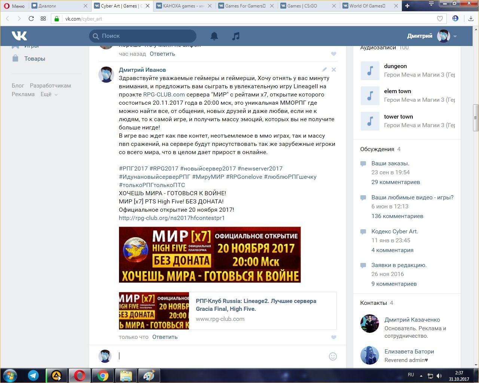This screenshot has width=479, height=383.
Task: Open the Реклама footer link
Action: (23, 94)
